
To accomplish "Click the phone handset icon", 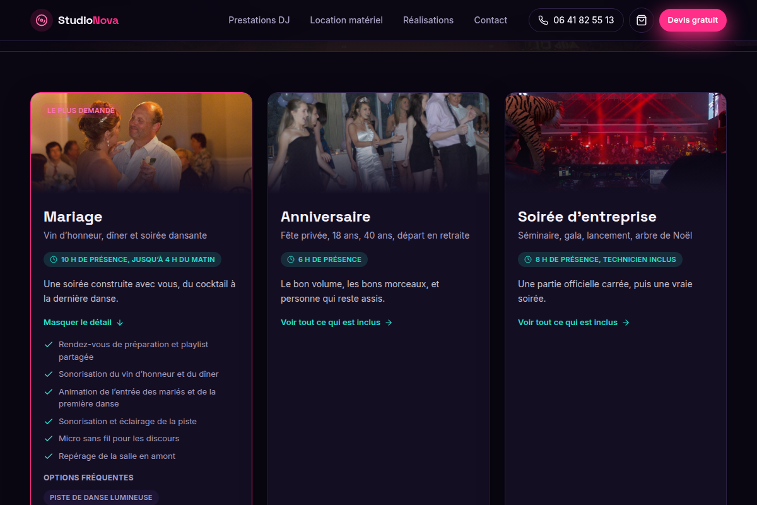I will pos(543,20).
